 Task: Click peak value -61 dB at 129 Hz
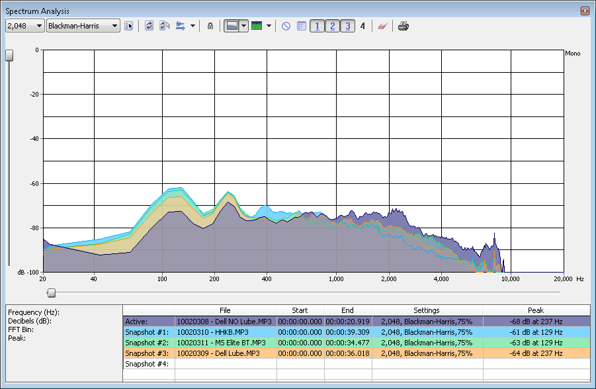536,332
